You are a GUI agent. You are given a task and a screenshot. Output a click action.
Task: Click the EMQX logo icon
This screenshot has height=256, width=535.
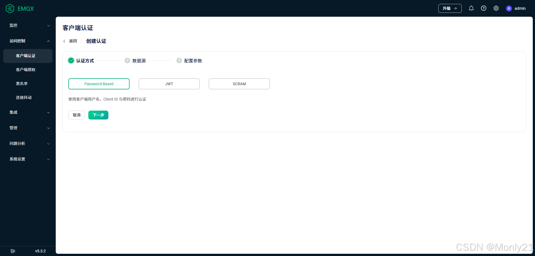click(10, 9)
